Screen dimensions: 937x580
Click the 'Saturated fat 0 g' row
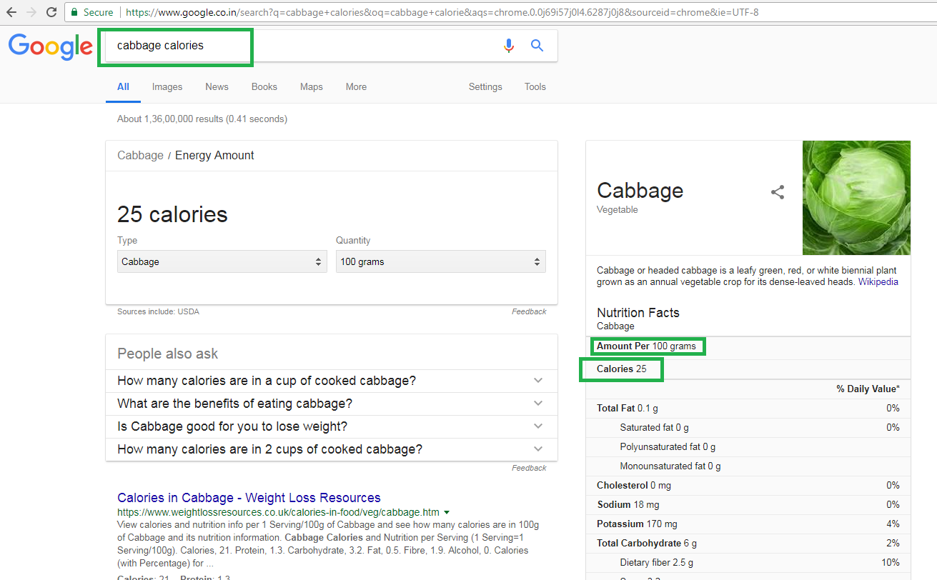[748, 427]
